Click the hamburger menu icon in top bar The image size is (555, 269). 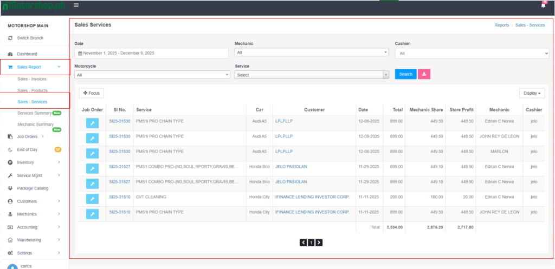(76, 5)
